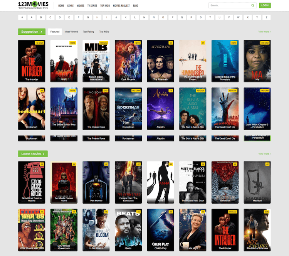Open The House Next Door poster

click(x=193, y=182)
